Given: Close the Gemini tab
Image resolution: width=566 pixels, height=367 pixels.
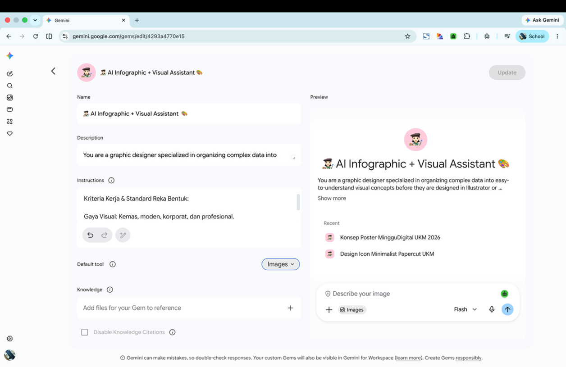Looking at the screenshot, I should pyautogui.click(x=123, y=20).
